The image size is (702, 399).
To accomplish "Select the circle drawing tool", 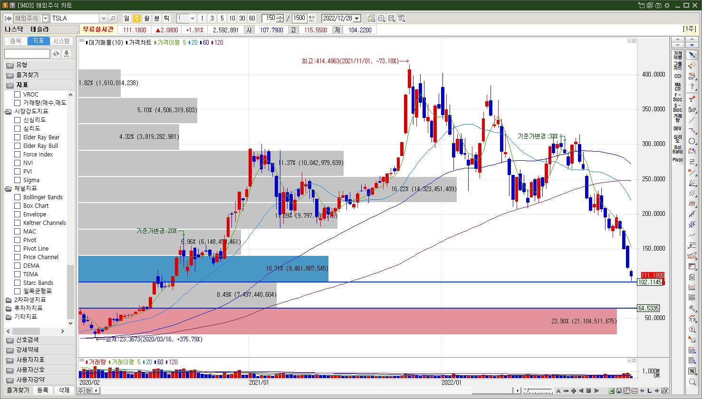I will [692, 141].
